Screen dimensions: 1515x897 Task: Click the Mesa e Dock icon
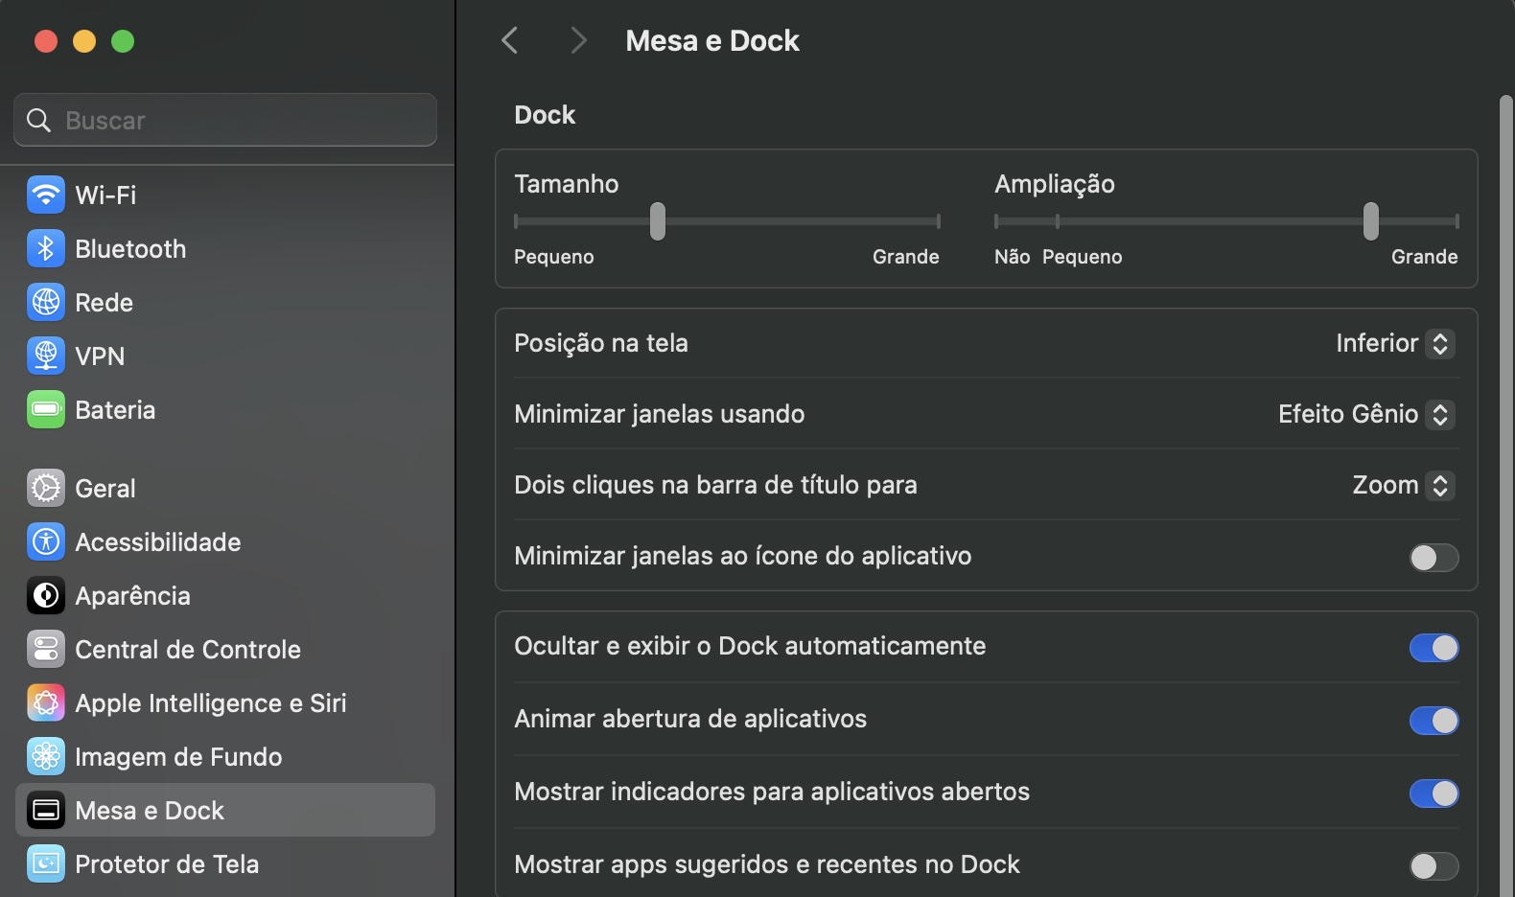pos(46,811)
